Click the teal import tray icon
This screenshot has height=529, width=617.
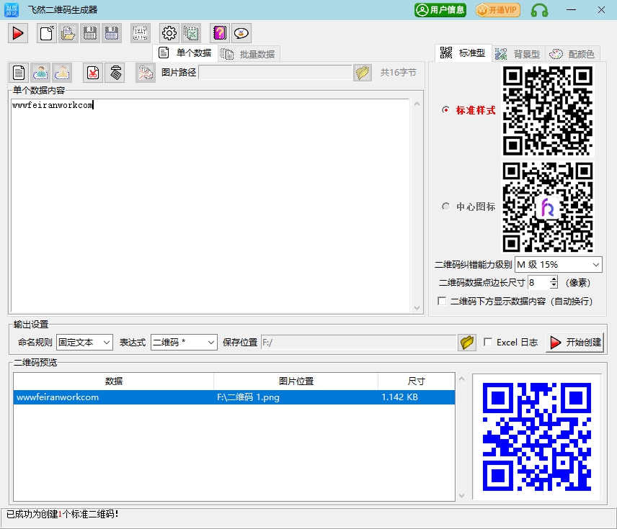pos(40,73)
